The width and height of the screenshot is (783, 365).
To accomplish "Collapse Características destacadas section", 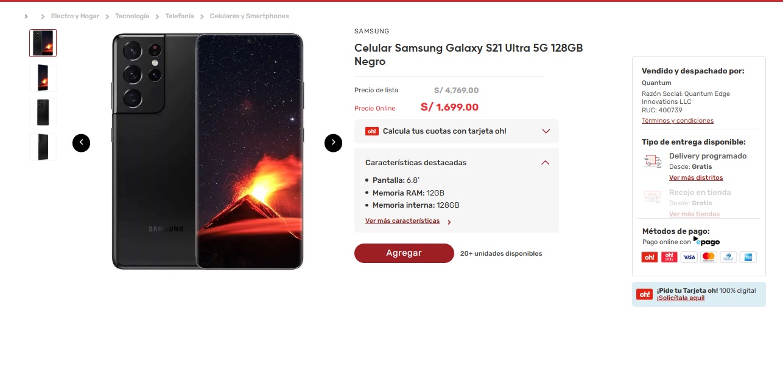I will [546, 163].
